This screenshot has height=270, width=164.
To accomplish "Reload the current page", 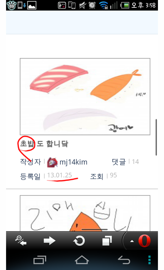I will click(79, 240).
